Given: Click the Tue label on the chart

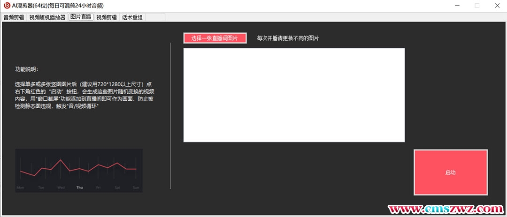Looking at the screenshot, I should tap(41, 187).
